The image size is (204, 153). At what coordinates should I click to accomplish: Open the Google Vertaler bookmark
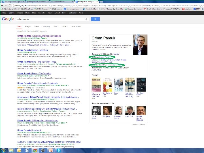point(90,9)
